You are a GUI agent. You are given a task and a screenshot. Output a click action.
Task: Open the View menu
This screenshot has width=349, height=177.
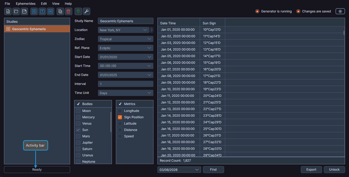point(56,3)
